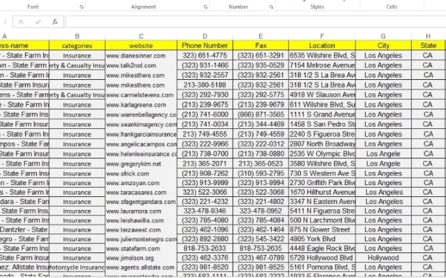This screenshot has width=446, height=278.
Task: Select column G header
Action: tap(383, 37)
